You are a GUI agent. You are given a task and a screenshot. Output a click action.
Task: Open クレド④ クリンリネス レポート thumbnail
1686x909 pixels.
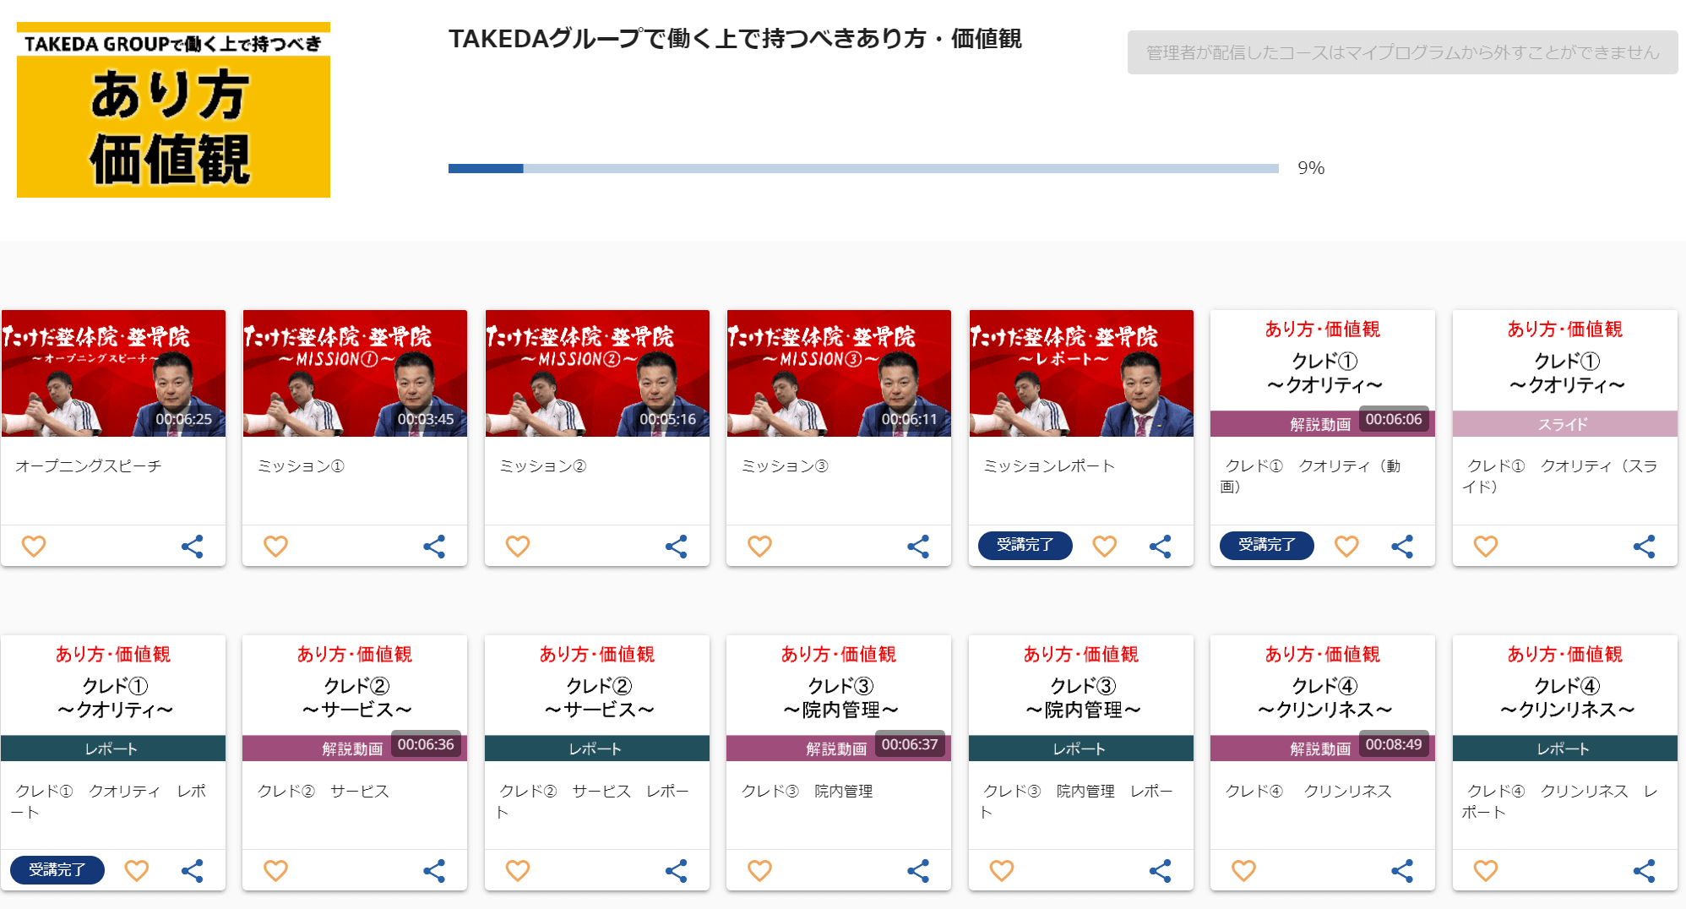coord(1565,699)
